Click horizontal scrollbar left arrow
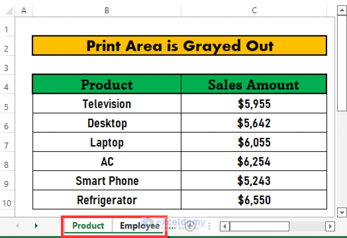Image resolution: width=347 pixels, height=238 pixels. (225, 227)
